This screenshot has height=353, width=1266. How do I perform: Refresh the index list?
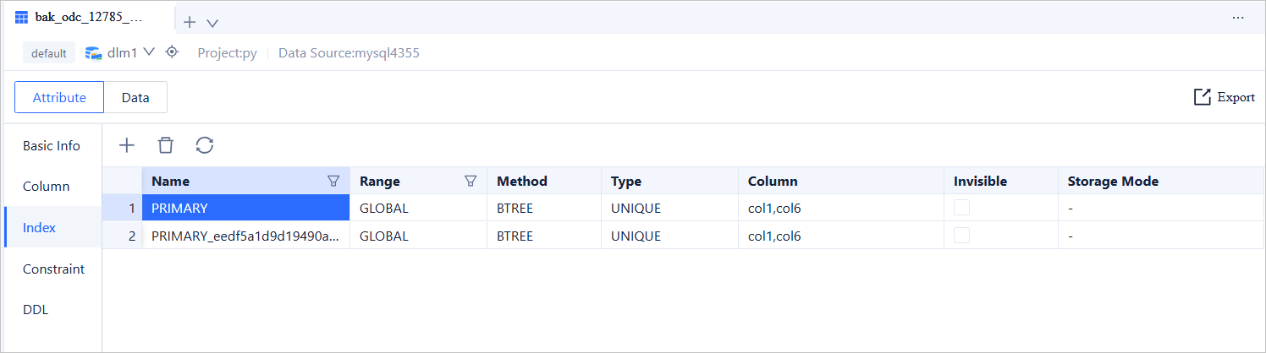coord(204,145)
